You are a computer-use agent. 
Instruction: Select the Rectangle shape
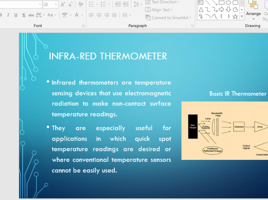(222, 2)
